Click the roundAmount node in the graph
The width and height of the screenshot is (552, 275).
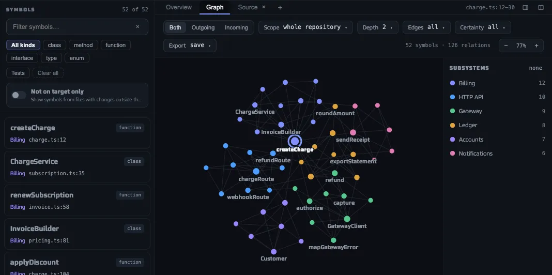(335, 106)
